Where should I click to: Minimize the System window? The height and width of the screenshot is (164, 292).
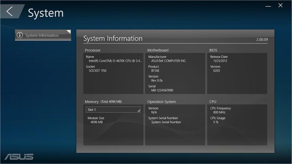268,6
